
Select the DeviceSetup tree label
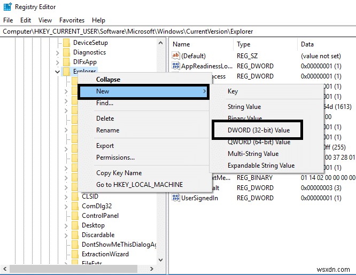(90, 43)
